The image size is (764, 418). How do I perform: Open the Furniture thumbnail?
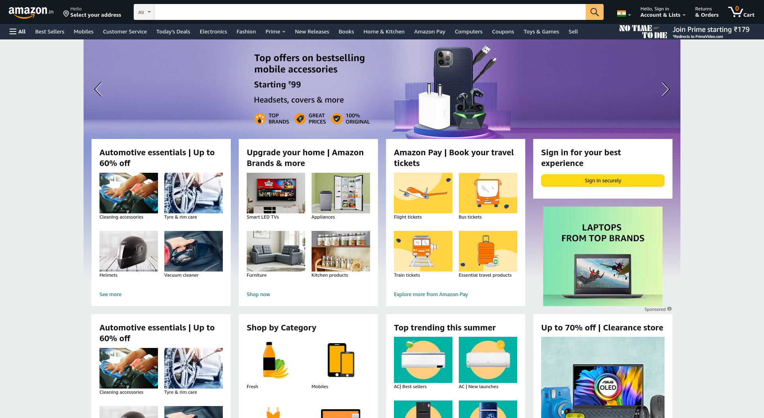pos(276,251)
